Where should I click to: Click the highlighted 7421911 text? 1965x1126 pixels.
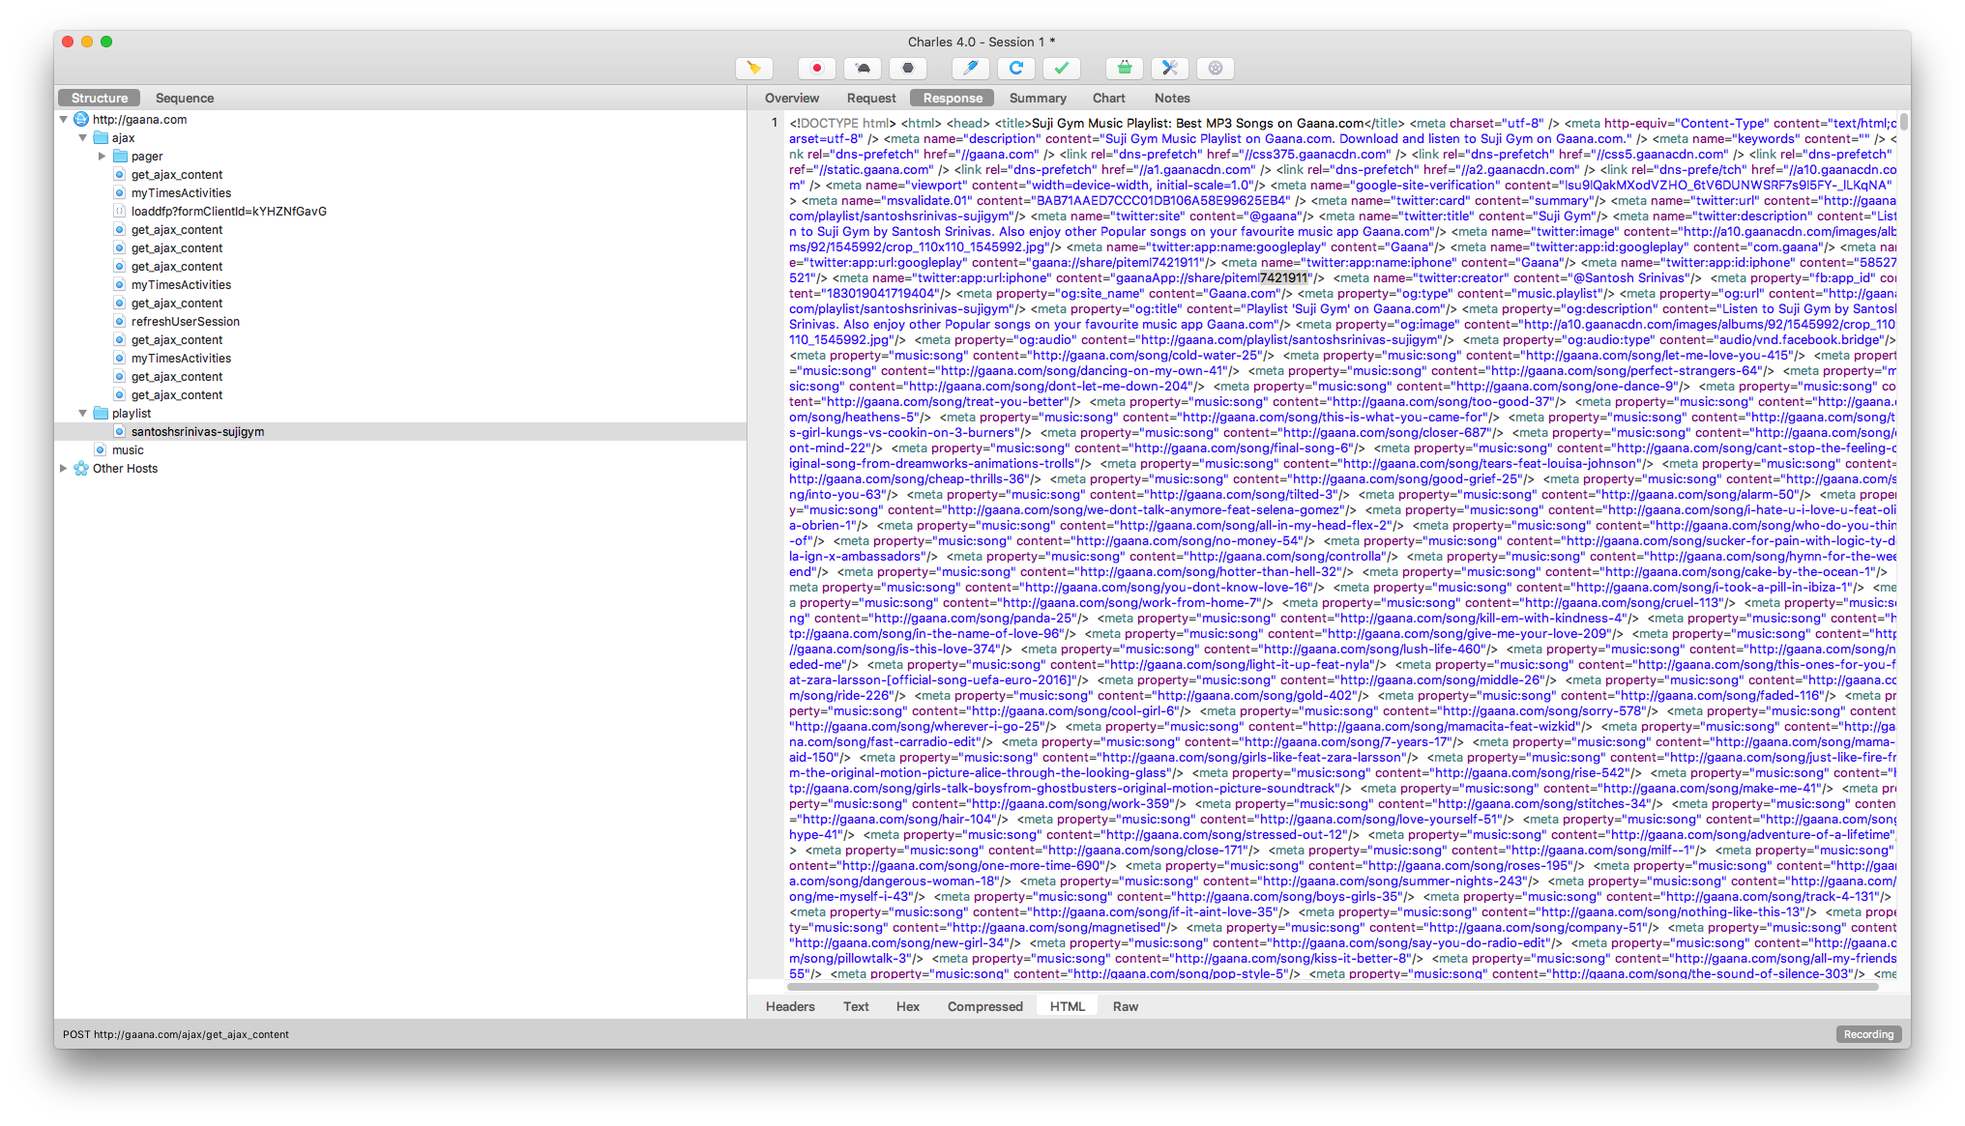coord(1283,278)
